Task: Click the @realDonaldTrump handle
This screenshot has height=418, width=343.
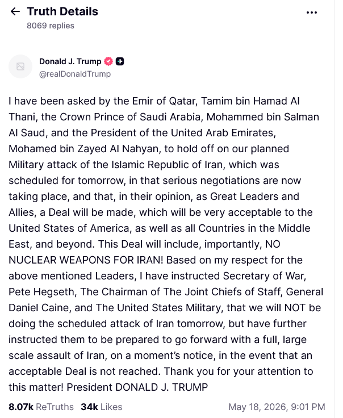Action: tap(75, 74)
